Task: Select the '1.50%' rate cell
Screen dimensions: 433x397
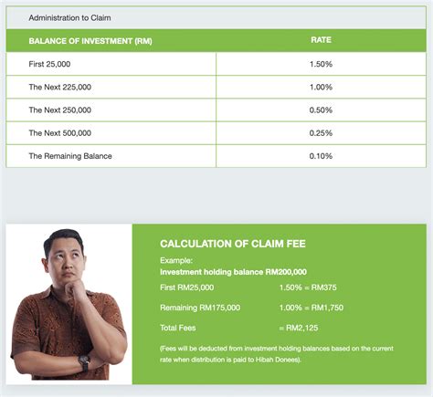Action: (x=321, y=64)
